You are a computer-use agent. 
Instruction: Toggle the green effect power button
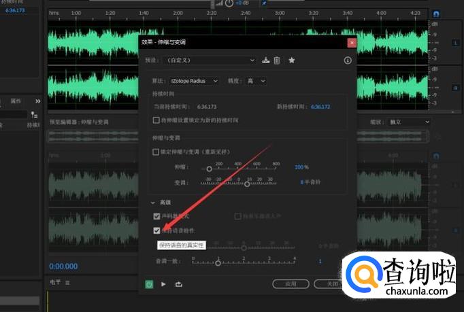pos(149,284)
